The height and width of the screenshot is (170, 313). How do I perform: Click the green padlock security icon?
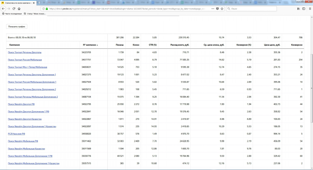point(47,9)
